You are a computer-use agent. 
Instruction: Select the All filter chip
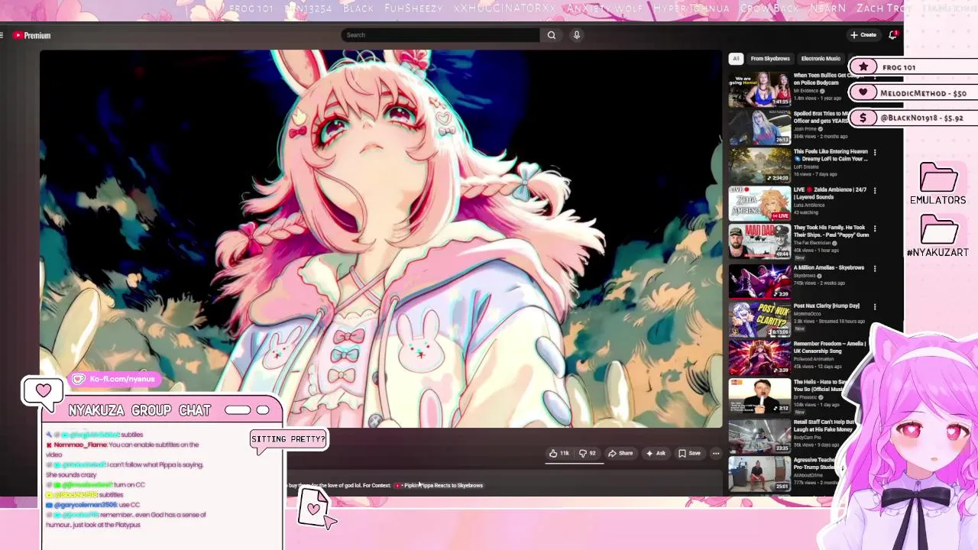(x=736, y=59)
